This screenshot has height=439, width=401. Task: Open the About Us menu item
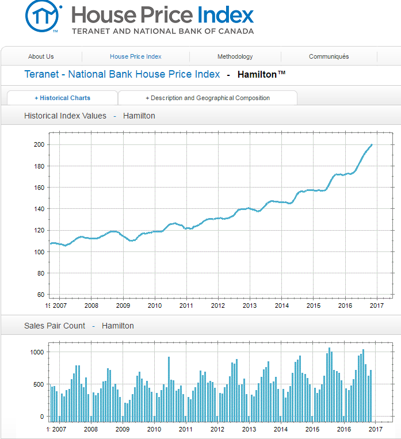point(41,56)
